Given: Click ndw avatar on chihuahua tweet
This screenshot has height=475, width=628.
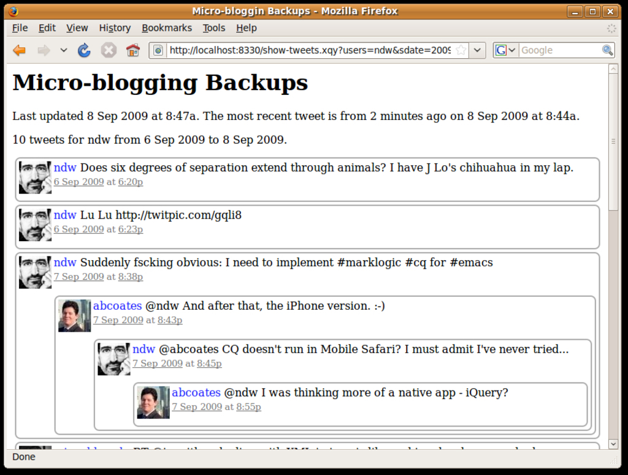Looking at the screenshot, I should (x=35, y=178).
